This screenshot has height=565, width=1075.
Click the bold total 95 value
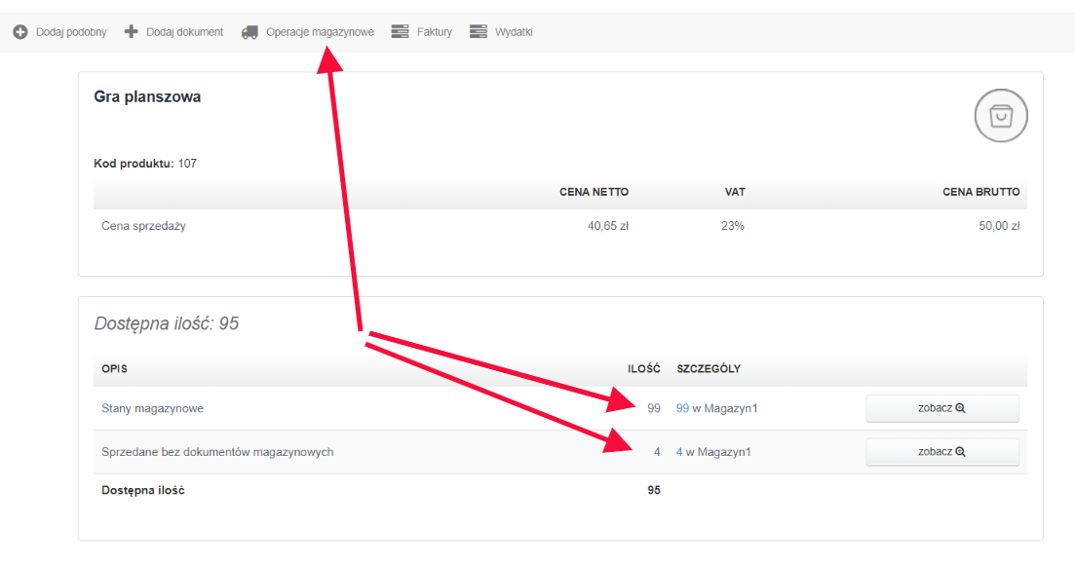pyautogui.click(x=653, y=490)
